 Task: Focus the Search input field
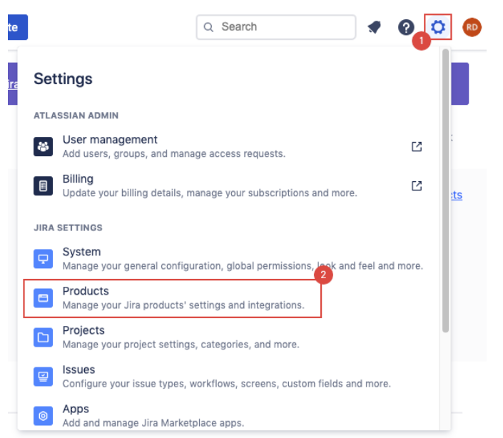[x=282, y=27]
